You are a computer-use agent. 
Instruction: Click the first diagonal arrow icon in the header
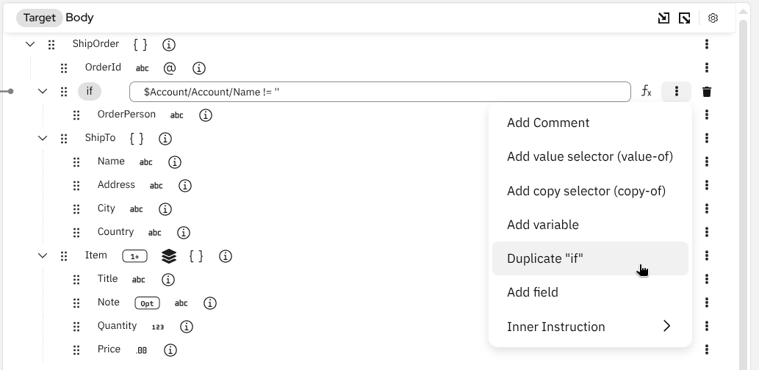(663, 18)
